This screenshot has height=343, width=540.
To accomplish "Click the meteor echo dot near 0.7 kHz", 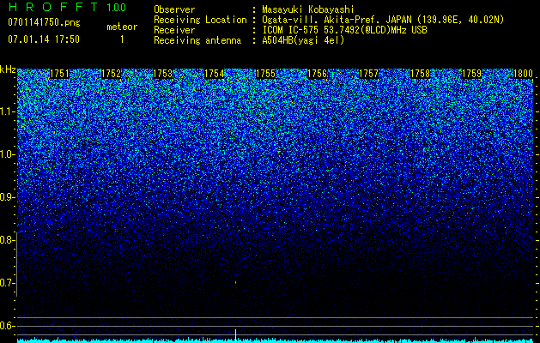I will click(x=235, y=282).
